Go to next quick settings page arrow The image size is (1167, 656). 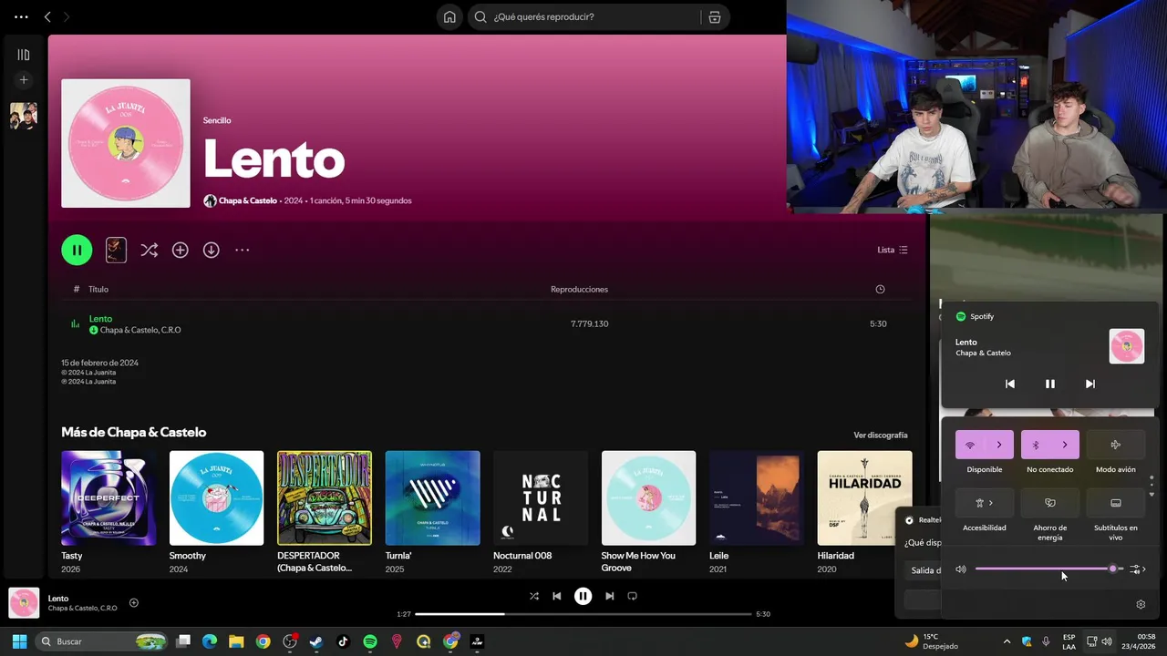click(1152, 495)
